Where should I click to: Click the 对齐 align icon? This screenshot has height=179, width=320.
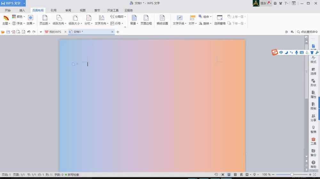coord(192,18)
